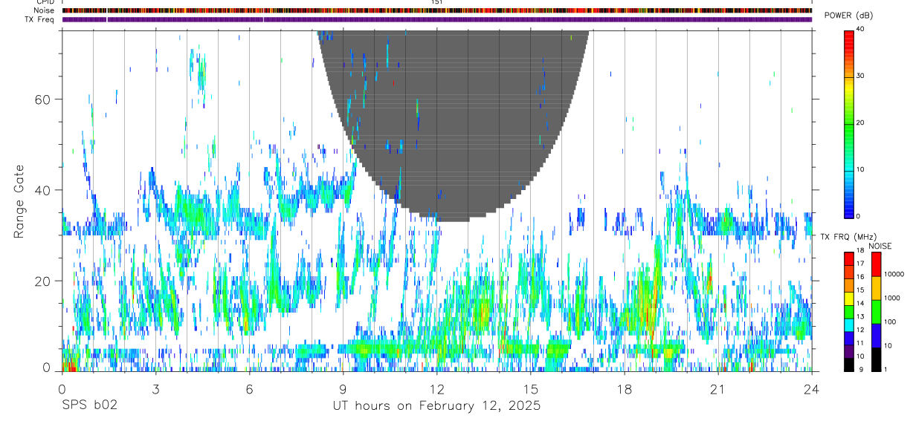Viewport: 913px width, 421px height.
Task: Click the "SPS b02" label
Action: click(89, 406)
